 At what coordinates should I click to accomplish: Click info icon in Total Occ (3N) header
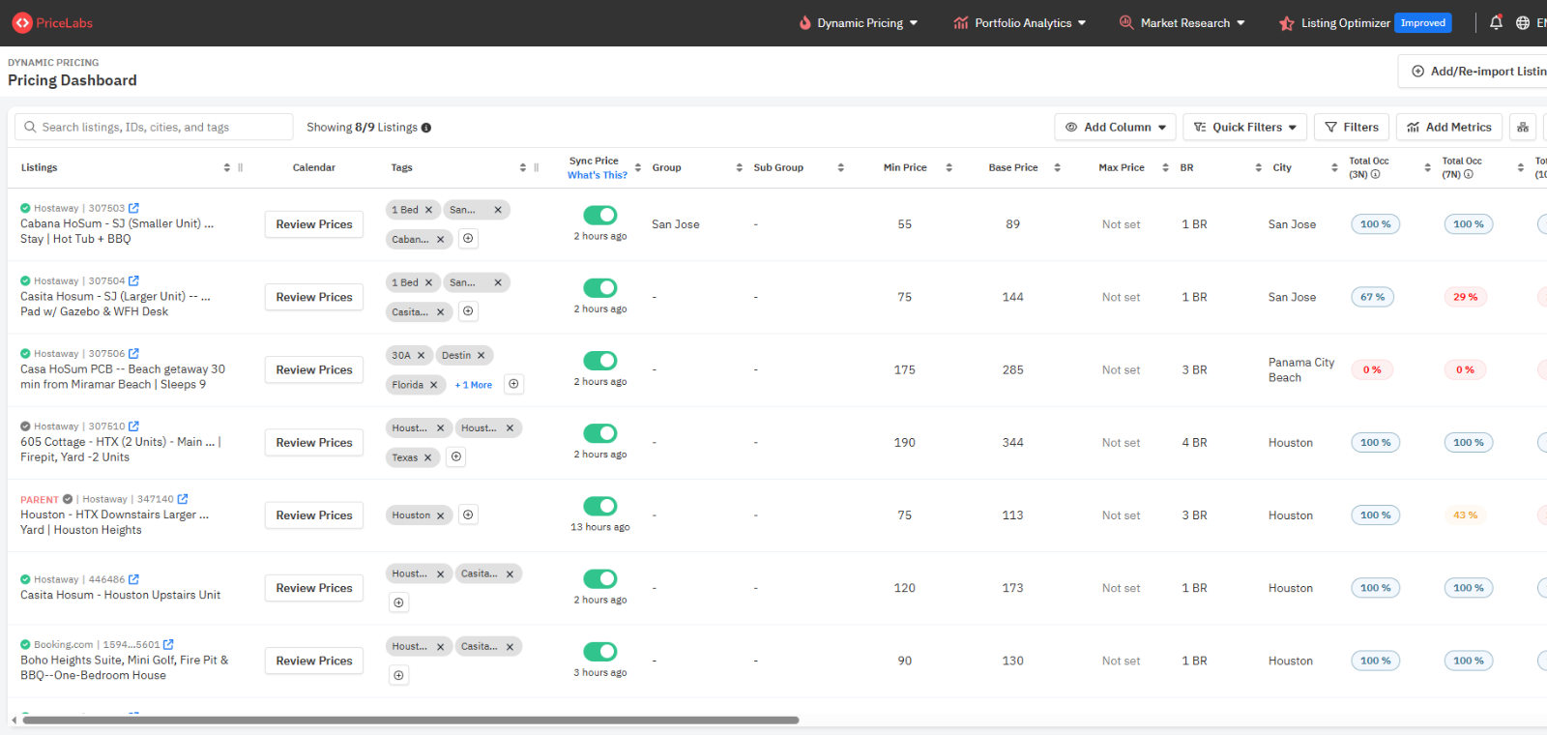coord(1375,175)
